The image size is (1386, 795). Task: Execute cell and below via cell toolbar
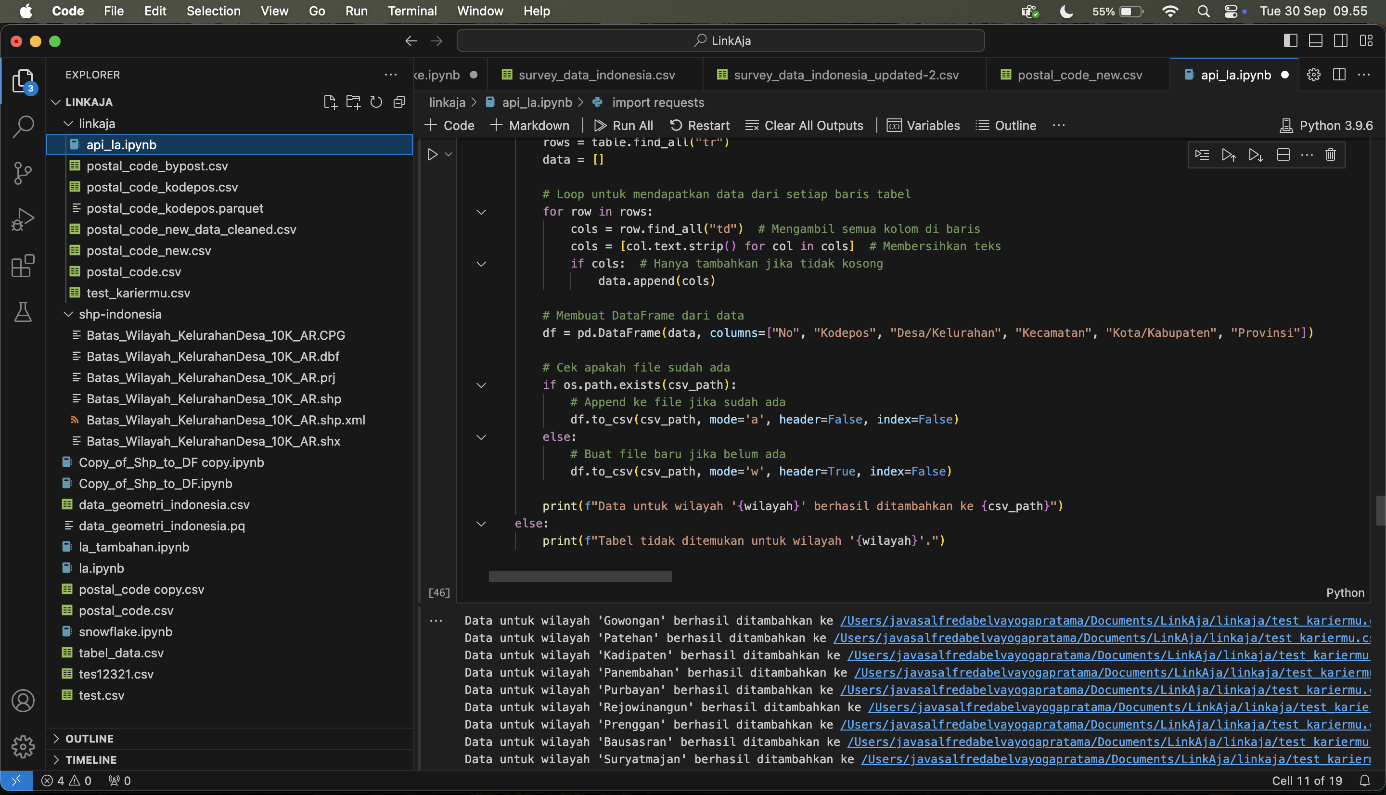[x=1256, y=155]
